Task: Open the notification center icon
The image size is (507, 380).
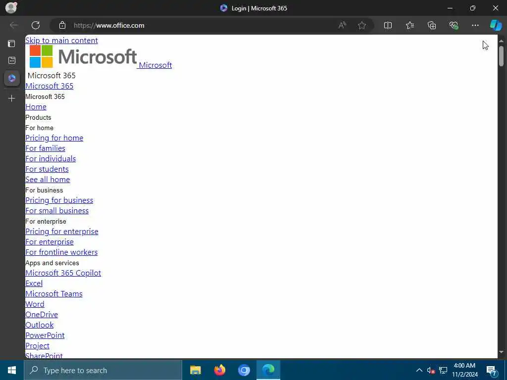Action: 492,371
